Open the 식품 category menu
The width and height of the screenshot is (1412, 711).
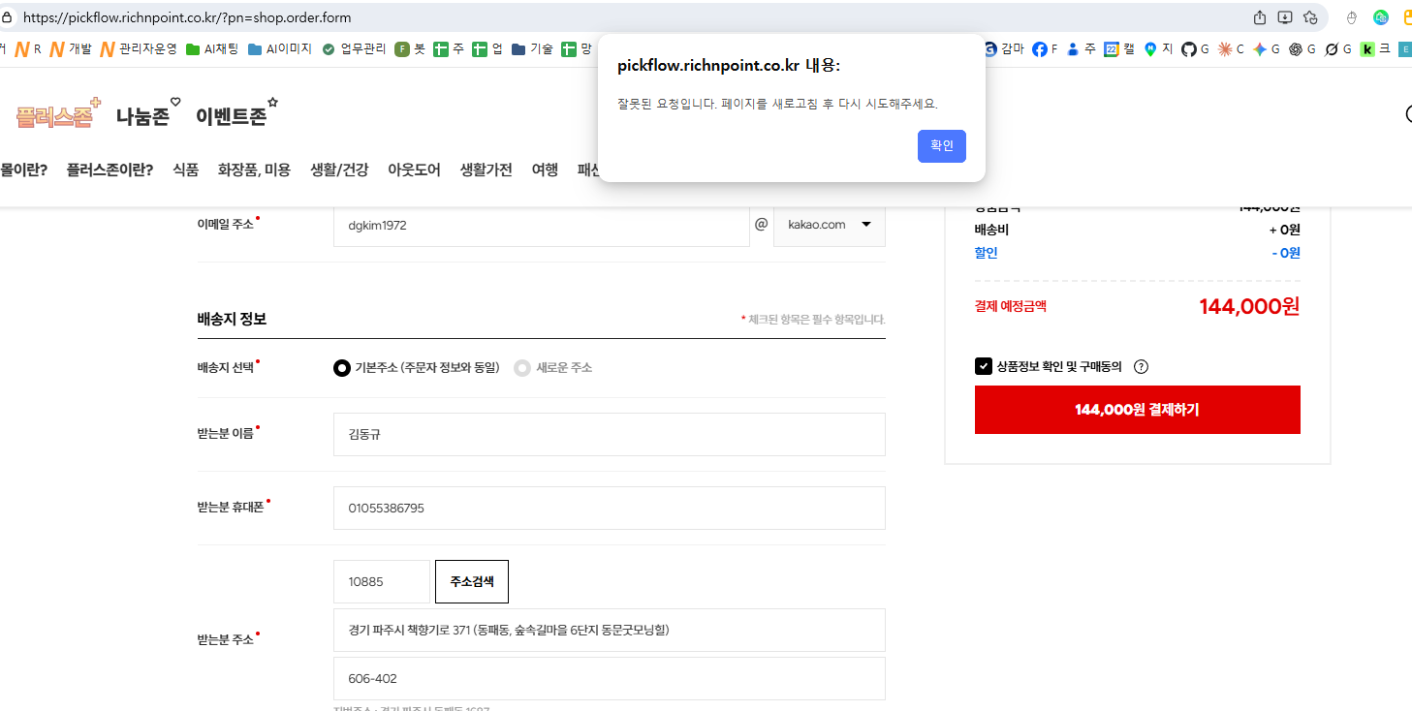click(x=186, y=170)
